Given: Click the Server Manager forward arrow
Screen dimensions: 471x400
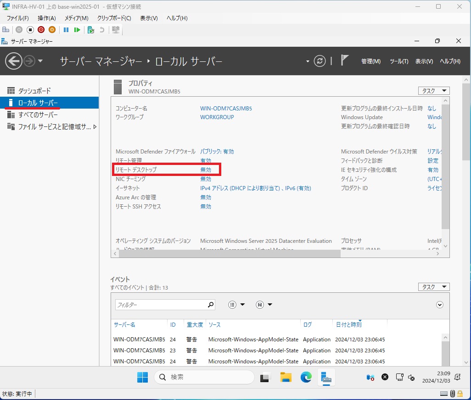Looking at the screenshot, I should tap(29, 61).
